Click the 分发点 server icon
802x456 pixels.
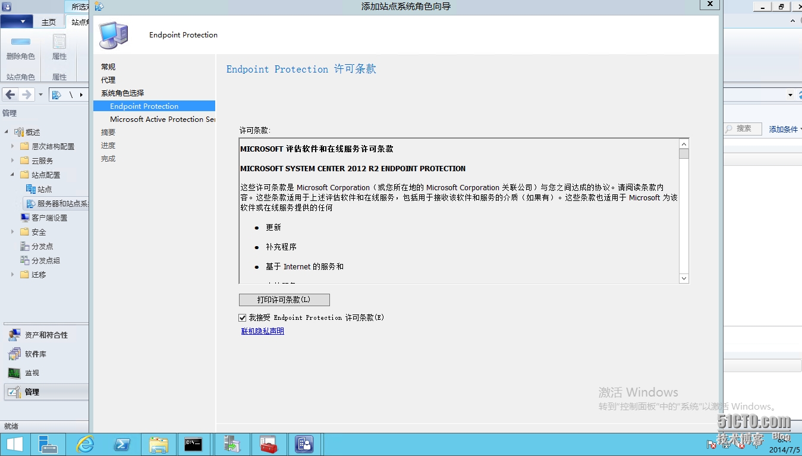pyautogui.click(x=25, y=246)
